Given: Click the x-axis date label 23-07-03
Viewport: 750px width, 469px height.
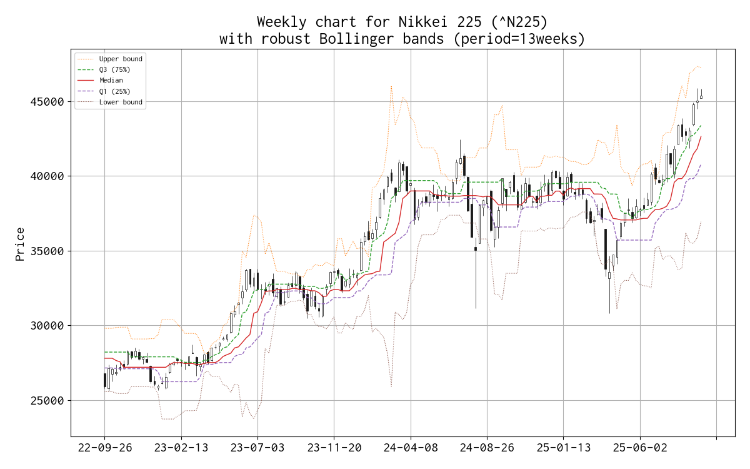Looking at the screenshot, I should (257, 448).
